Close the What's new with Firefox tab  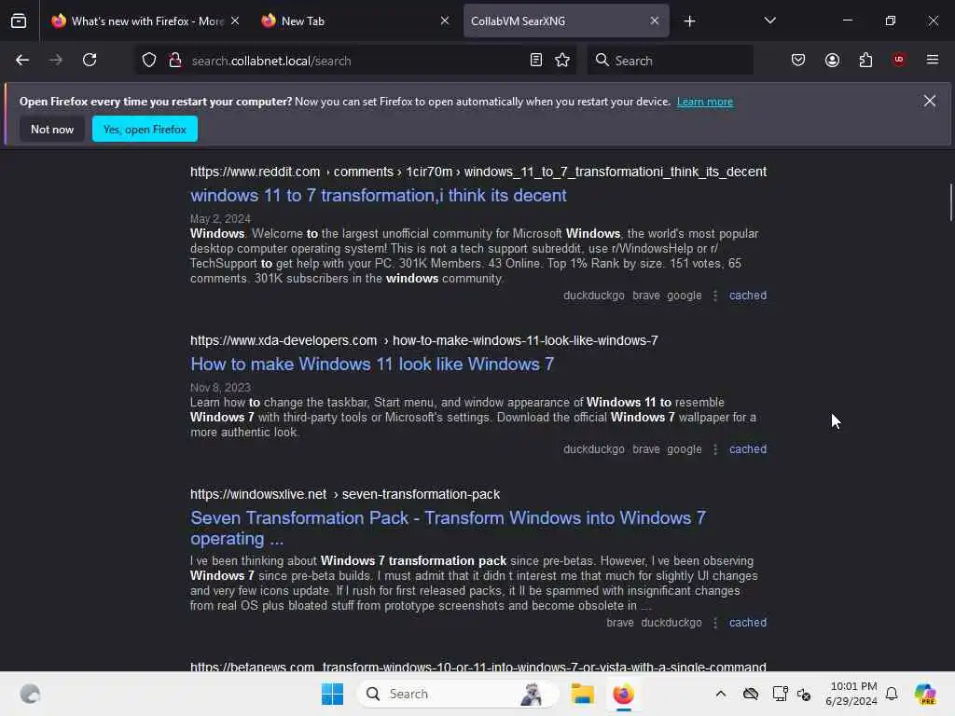(235, 21)
